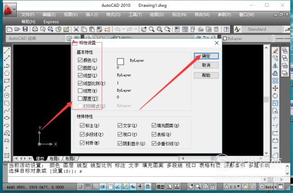Click the 模型 status bar button
293x193 pixels.
(160, 186)
